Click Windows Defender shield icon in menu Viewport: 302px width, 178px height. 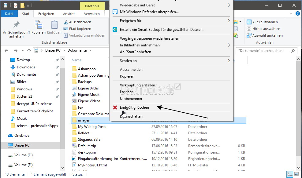tap(115, 12)
